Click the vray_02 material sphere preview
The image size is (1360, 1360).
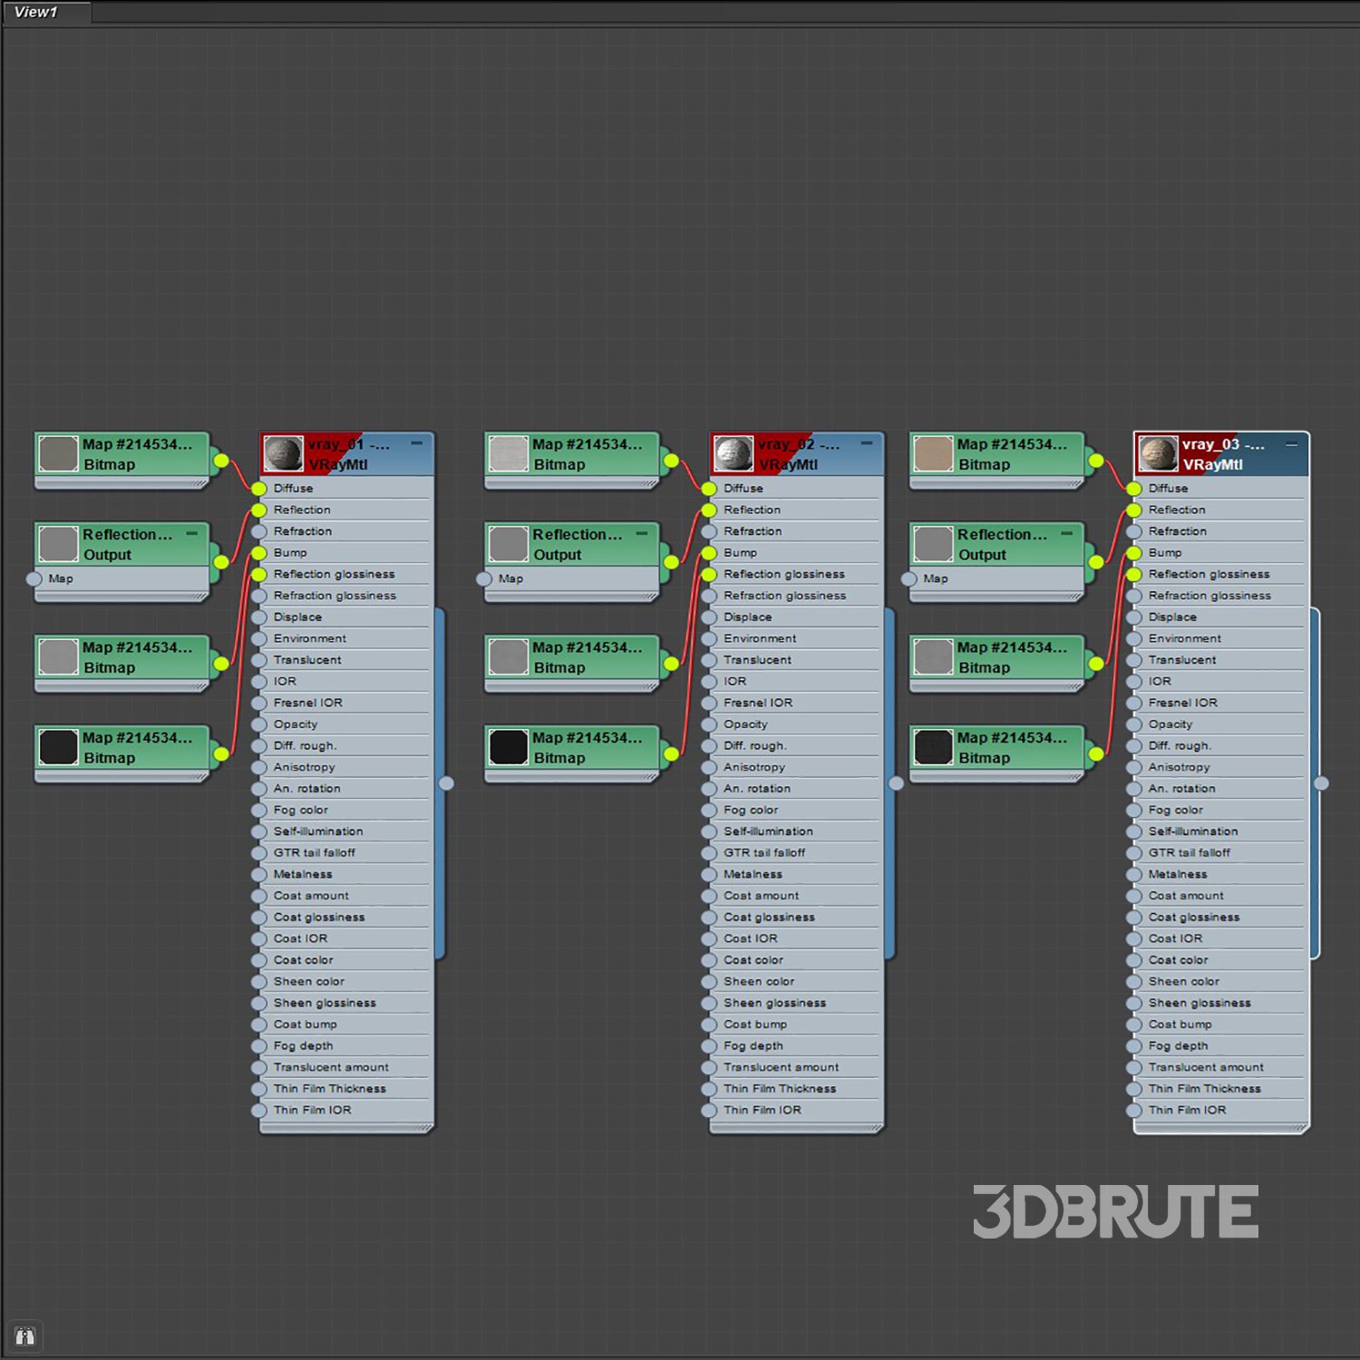[733, 453]
